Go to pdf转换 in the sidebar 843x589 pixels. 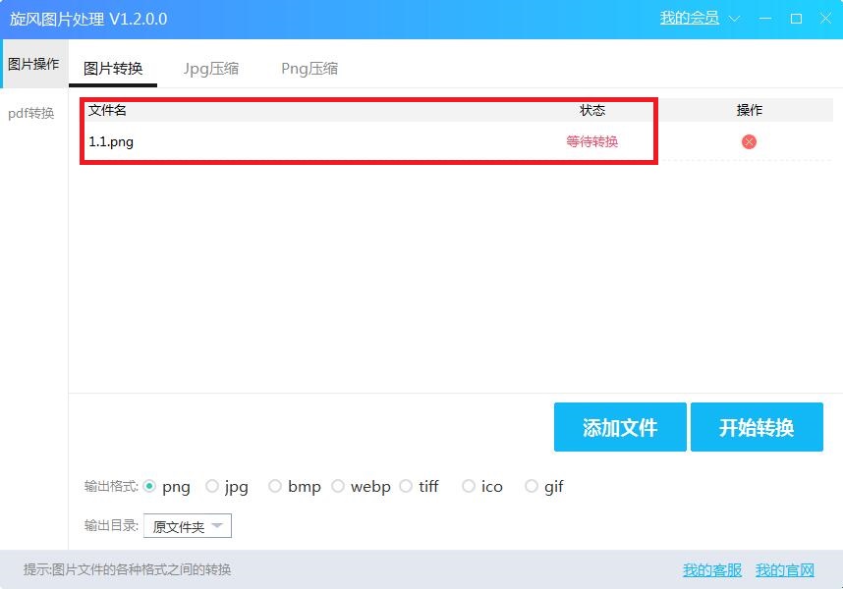coord(31,113)
